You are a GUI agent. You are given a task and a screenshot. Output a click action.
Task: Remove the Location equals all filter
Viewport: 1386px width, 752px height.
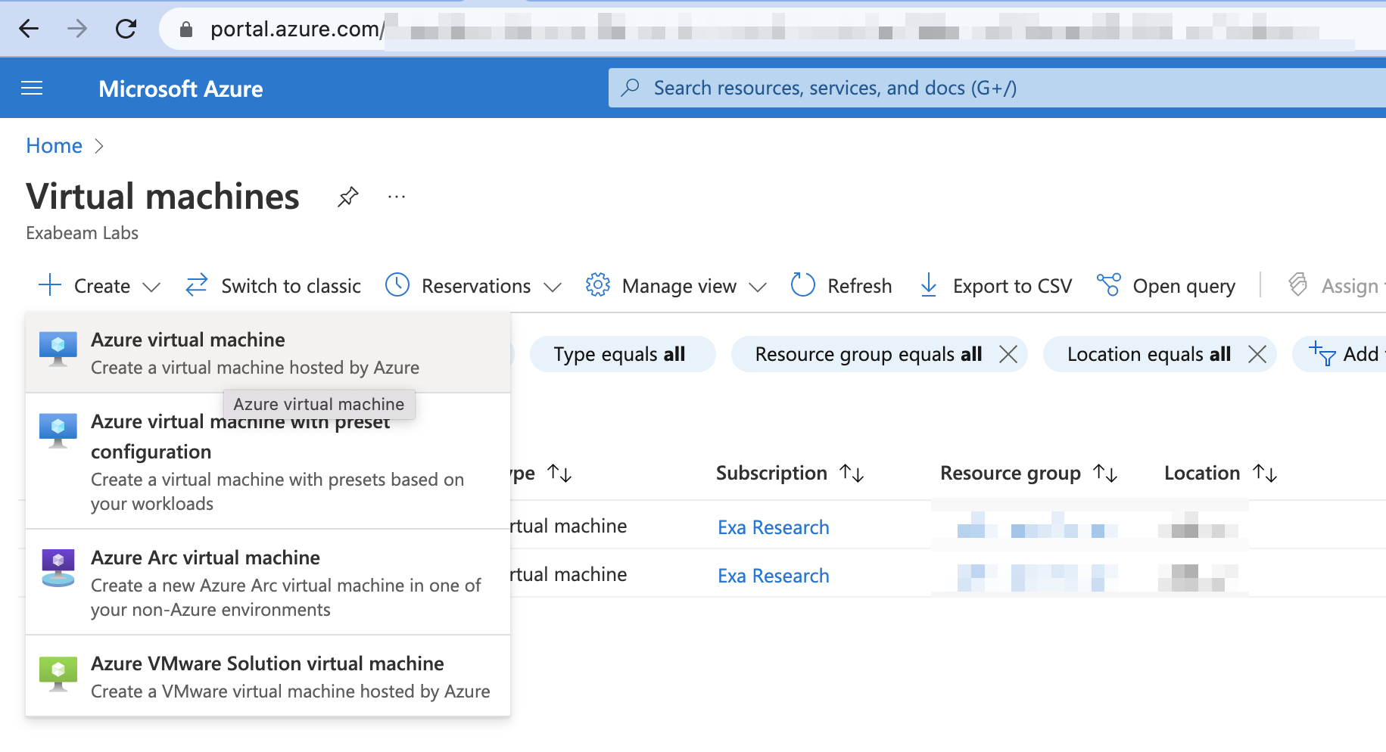click(1257, 354)
